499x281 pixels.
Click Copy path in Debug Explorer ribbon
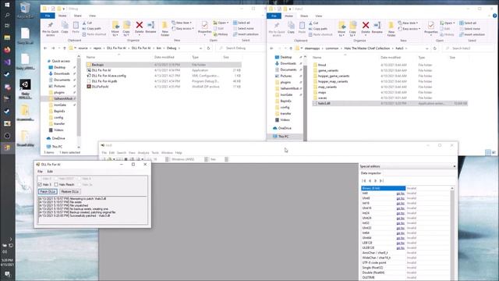(x=92, y=28)
